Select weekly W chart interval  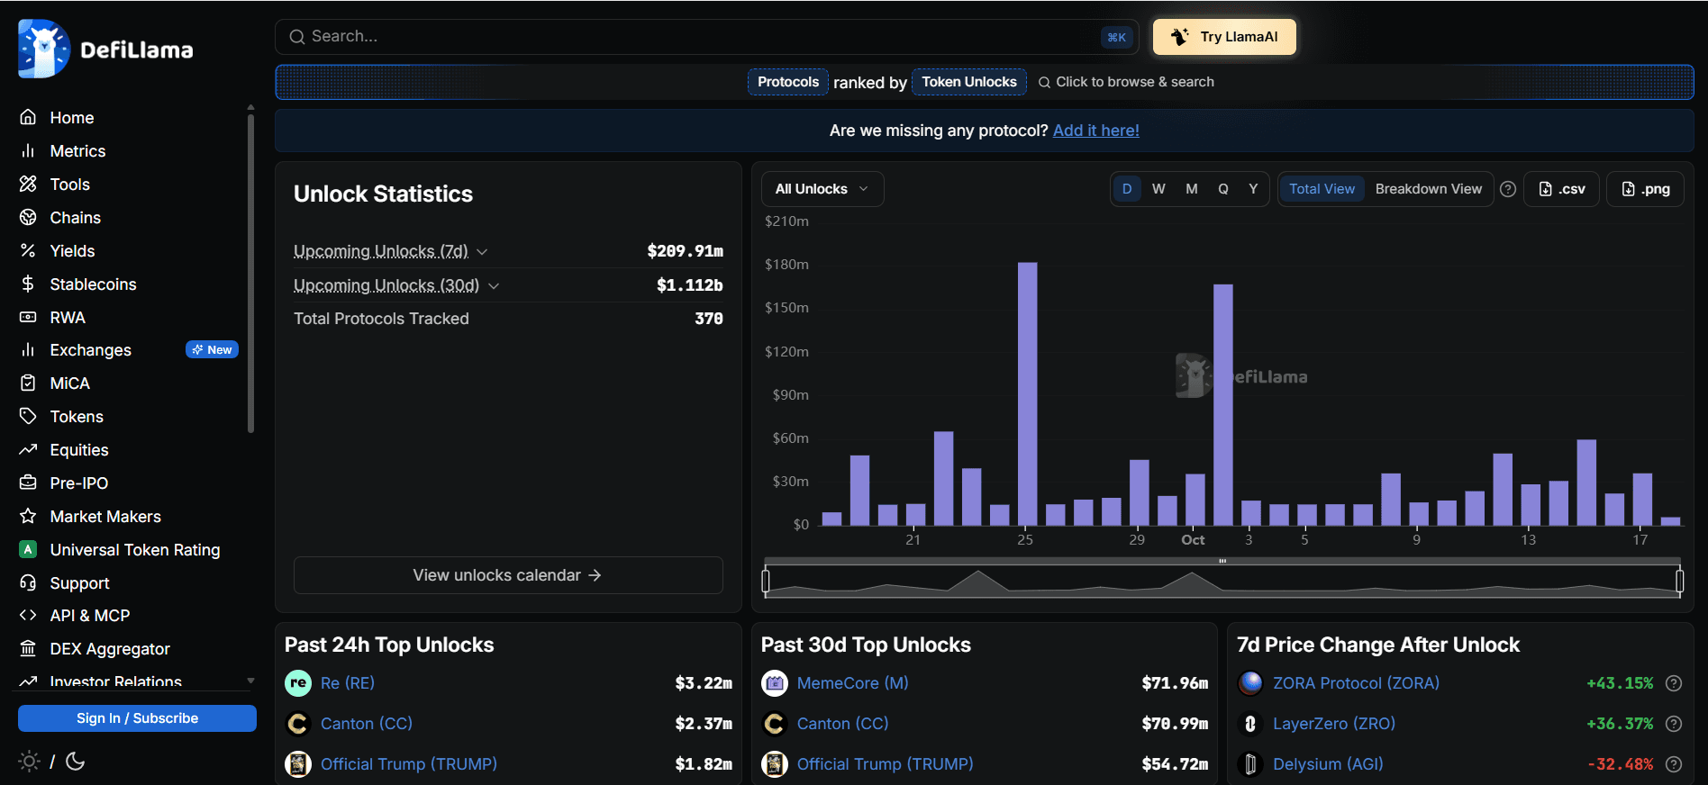coord(1158,189)
